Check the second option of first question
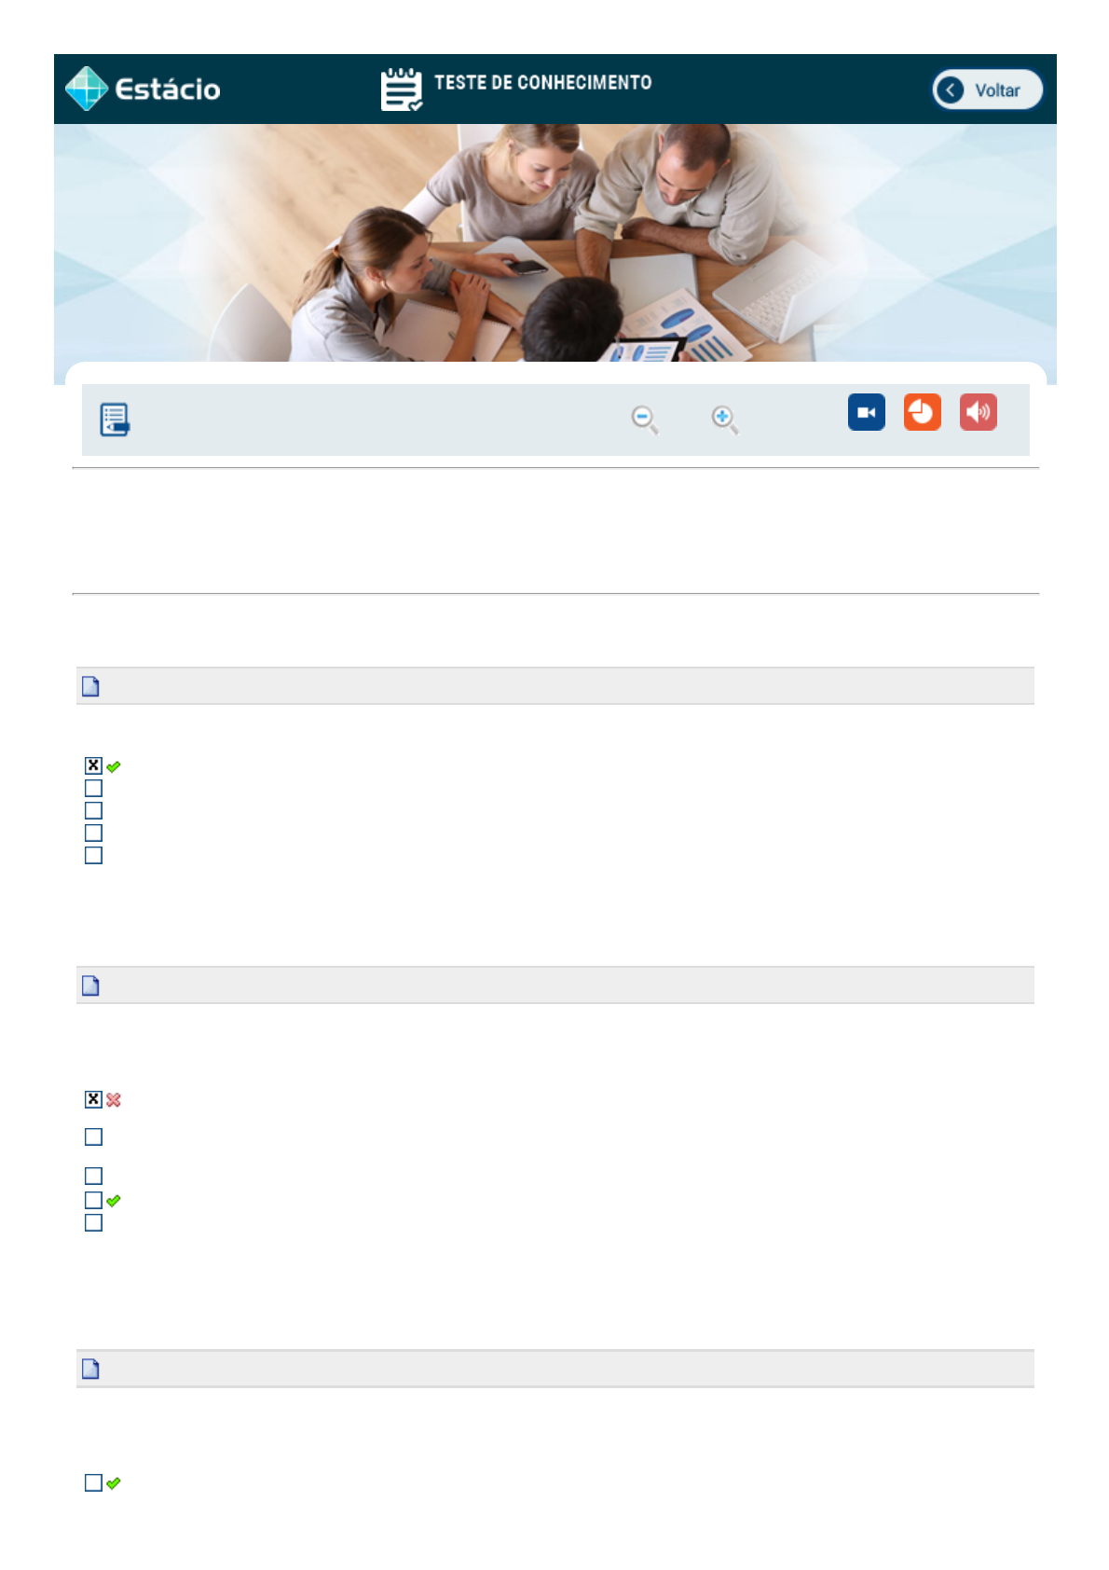This screenshot has width=1109, height=1570. pyautogui.click(x=93, y=788)
